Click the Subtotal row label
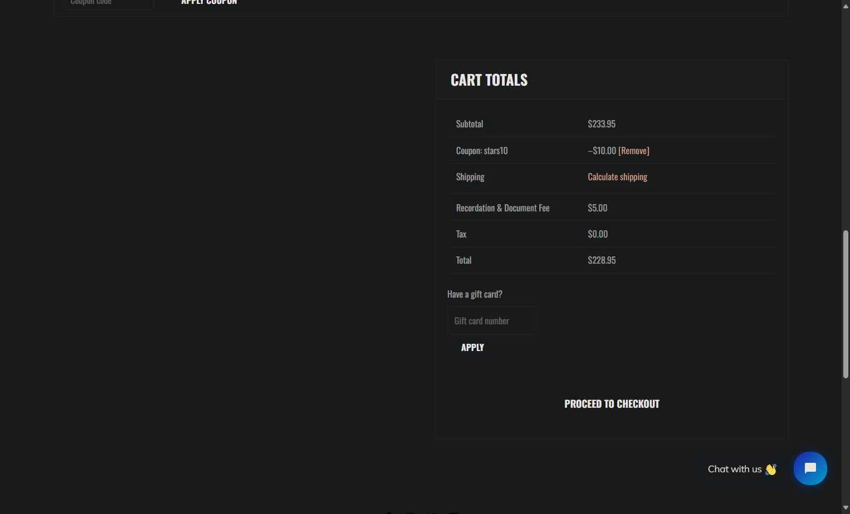The width and height of the screenshot is (850, 514). 470,124
